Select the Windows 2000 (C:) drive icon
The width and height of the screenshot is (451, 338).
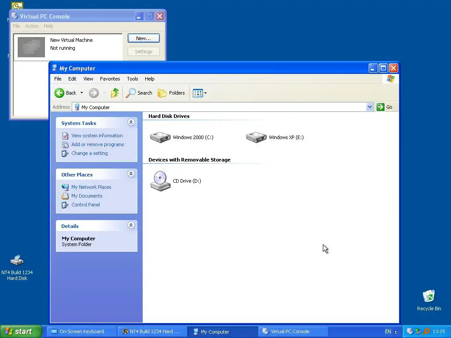coord(160,137)
